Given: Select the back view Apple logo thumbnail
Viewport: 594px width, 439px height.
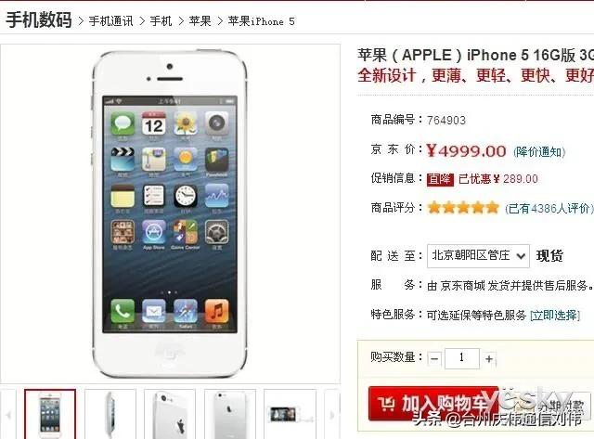Looking at the screenshot, I should (230, 414).
